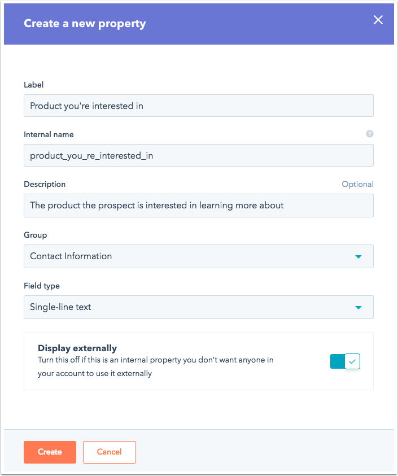Click the Optional hint beside Description

[x=357, y=184]
